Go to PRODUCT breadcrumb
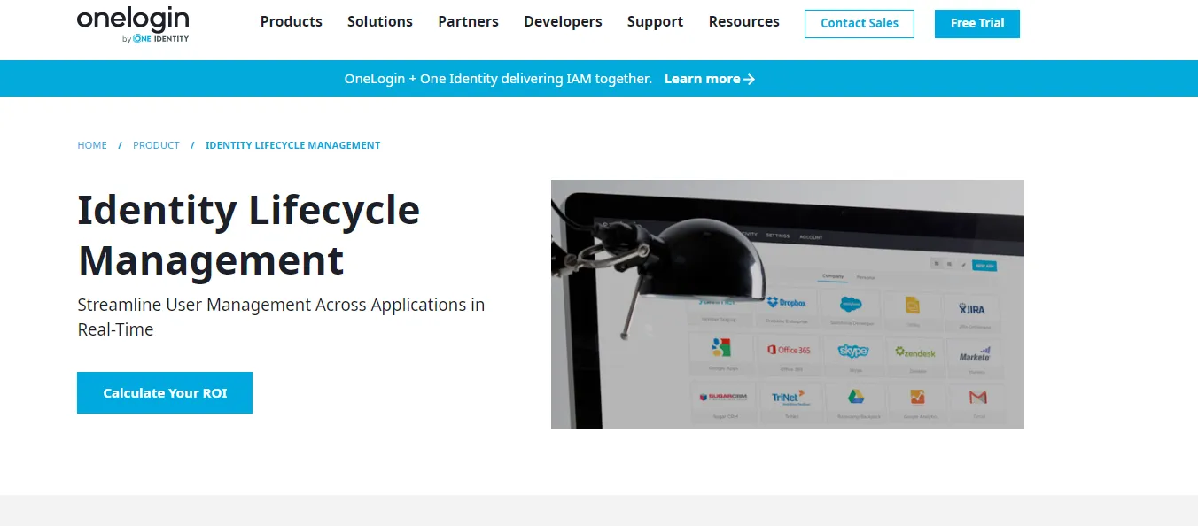 coord(156,145)
